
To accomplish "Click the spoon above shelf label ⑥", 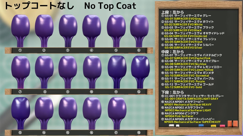I will [139, 31].
